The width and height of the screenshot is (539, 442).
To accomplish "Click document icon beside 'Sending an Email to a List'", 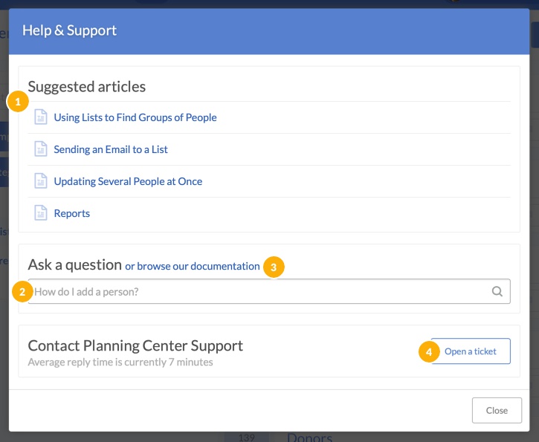I will point(41,149).
